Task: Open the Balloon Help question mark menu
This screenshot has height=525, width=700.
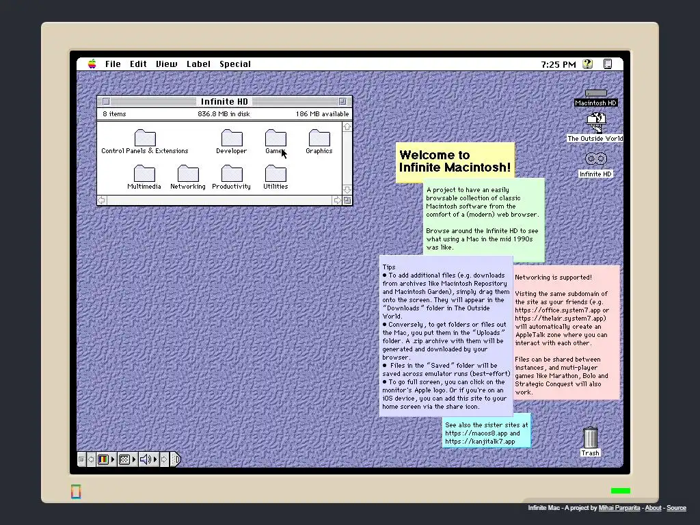Action: tap(587, 64)
